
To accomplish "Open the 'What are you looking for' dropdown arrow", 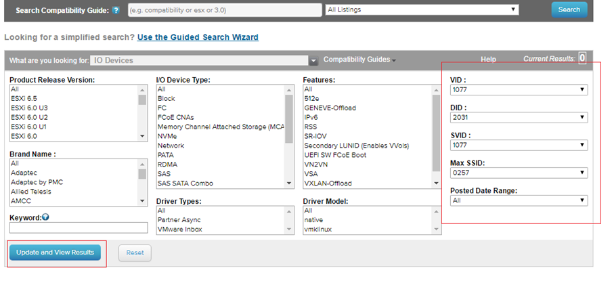I will coord(313,60).
